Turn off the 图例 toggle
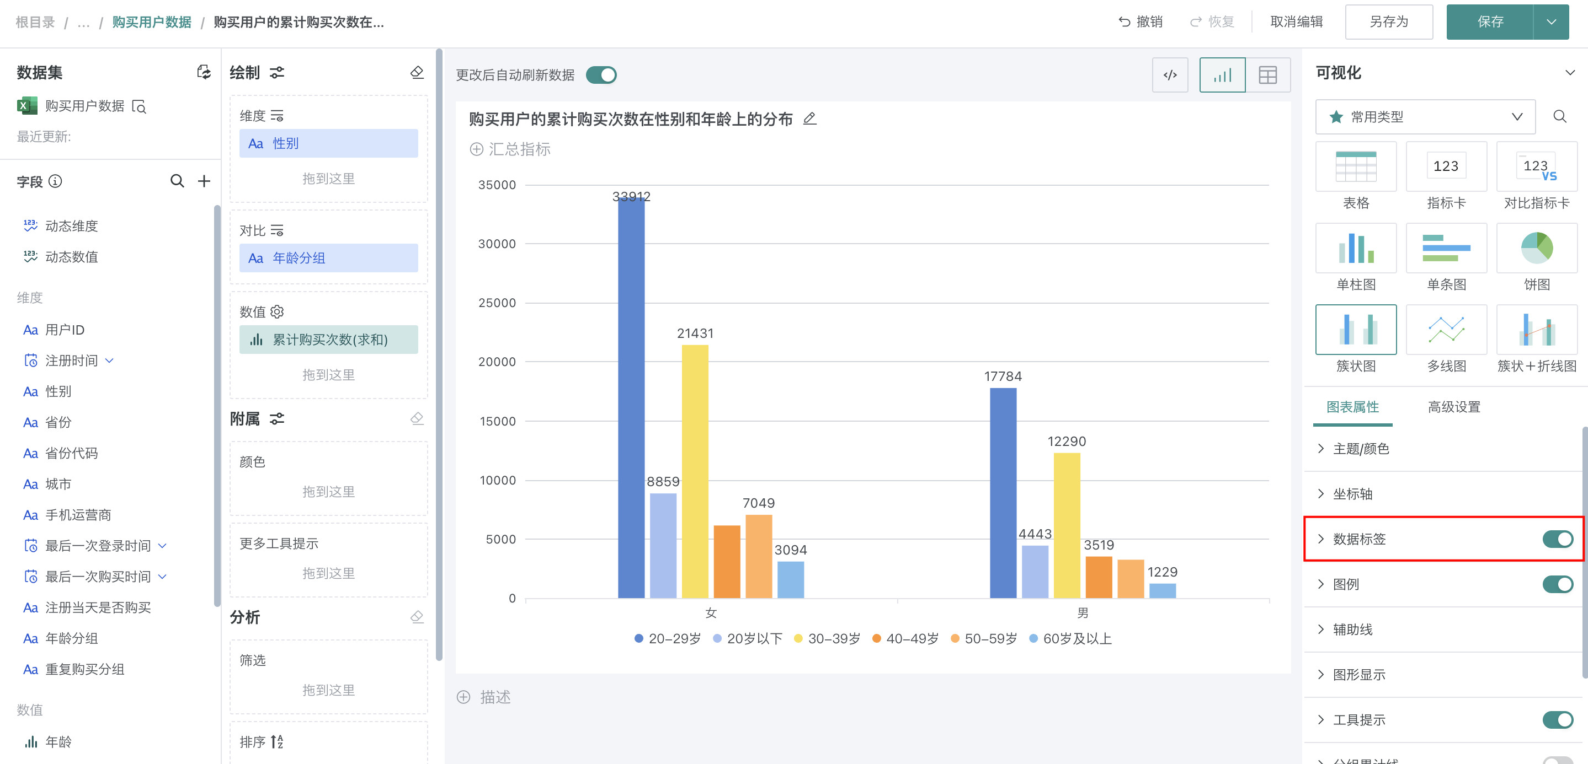1588x764 pixels. tap(1557, 584)
